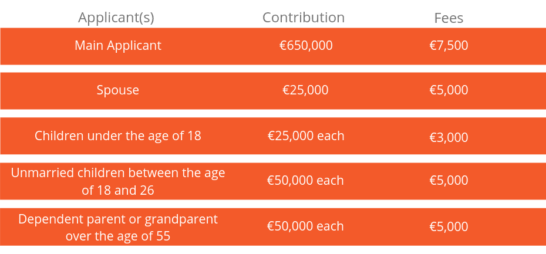Click the €5,000 fee for unmarried children
Viewport: 546px width, 254px height.
pyautogui.click(x=449, y=181)
